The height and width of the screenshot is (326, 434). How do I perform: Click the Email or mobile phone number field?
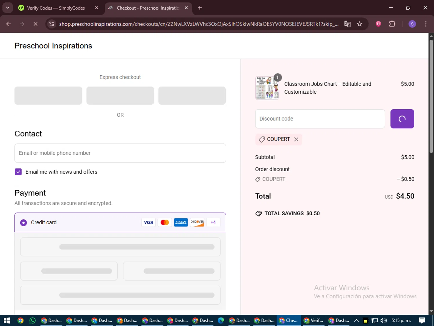click(x=120, y=153)
